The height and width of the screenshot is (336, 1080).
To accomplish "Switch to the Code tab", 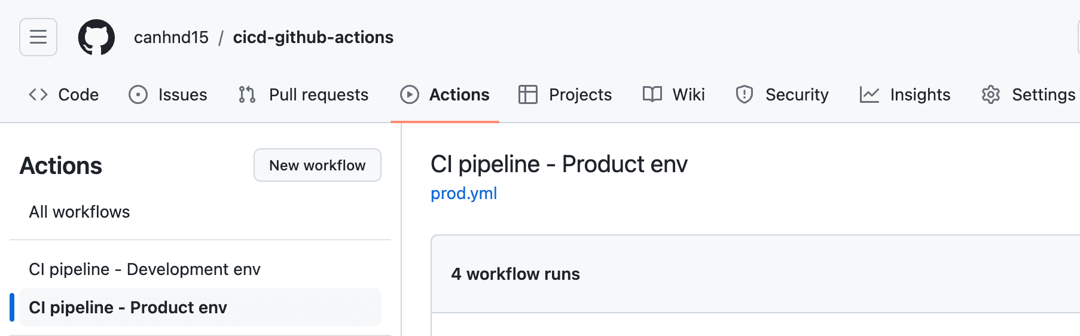I will click(78, 94).
